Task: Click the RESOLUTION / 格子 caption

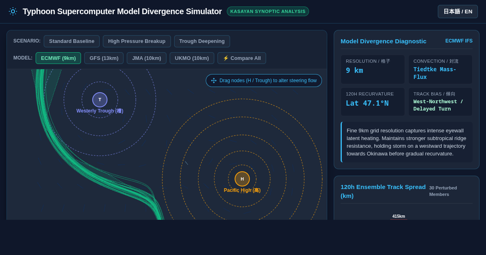Action: pos(368,61)
